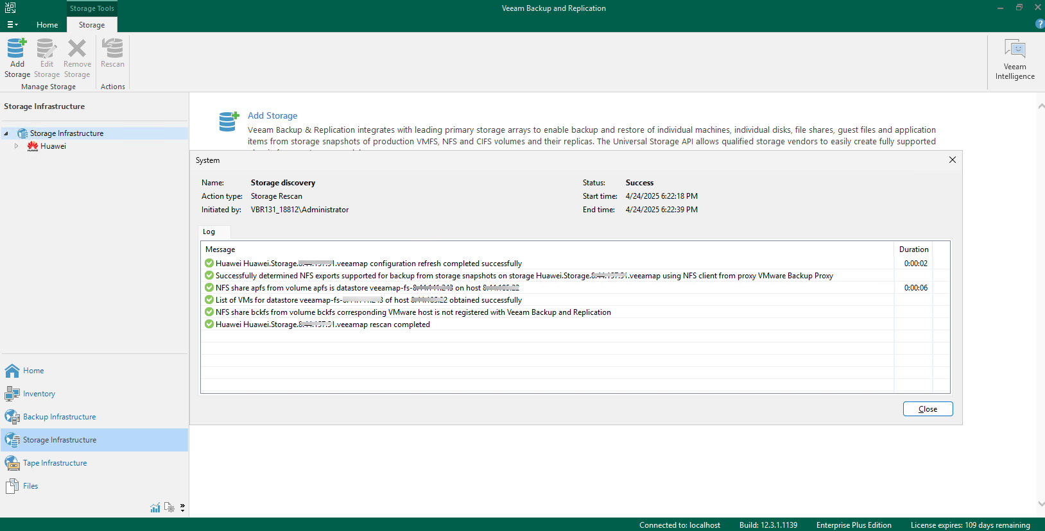Open the main hamburger menu
Screen dimensions: 1045x531
tap(12, 24)
